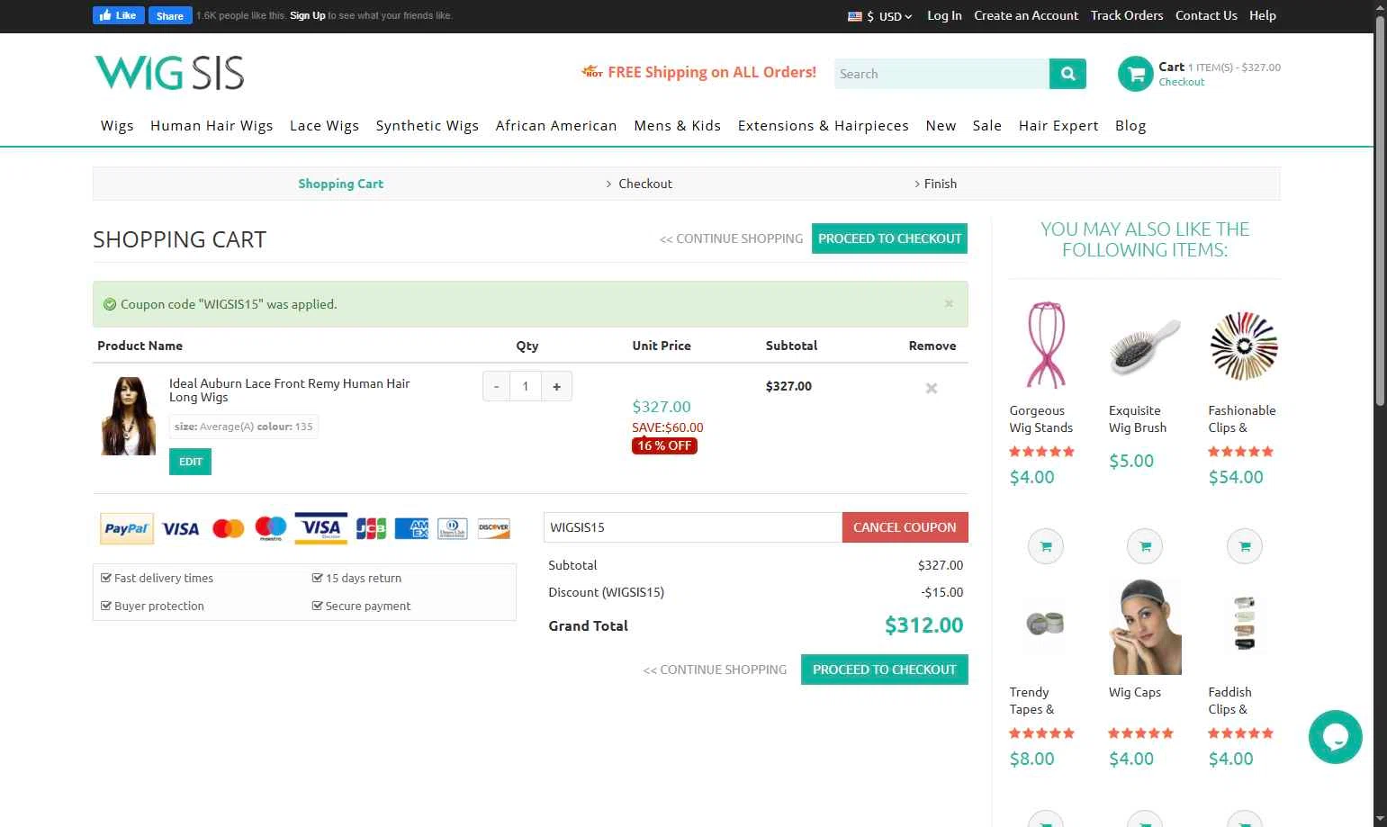Open the Log In link
The image size is (1387, 827).
tap(944, 15)
